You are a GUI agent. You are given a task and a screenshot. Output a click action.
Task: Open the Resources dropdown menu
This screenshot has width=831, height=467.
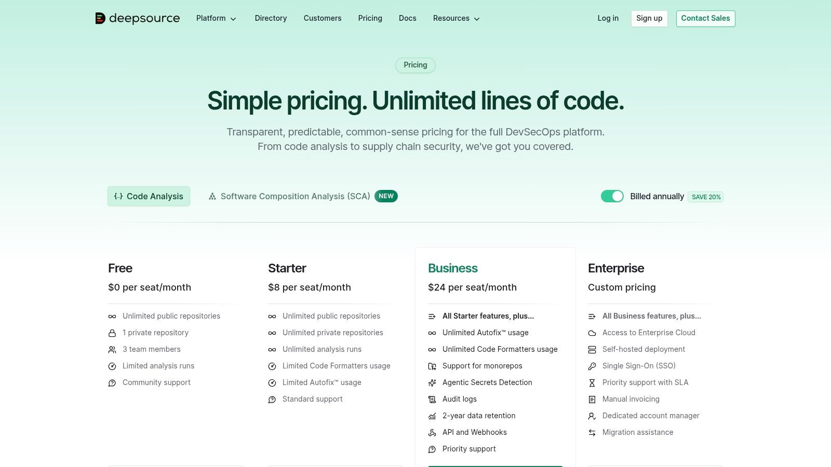coord(456,19)
